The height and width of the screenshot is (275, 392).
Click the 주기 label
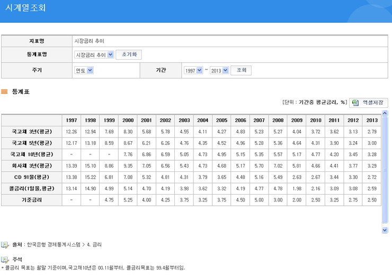(37, 70)
